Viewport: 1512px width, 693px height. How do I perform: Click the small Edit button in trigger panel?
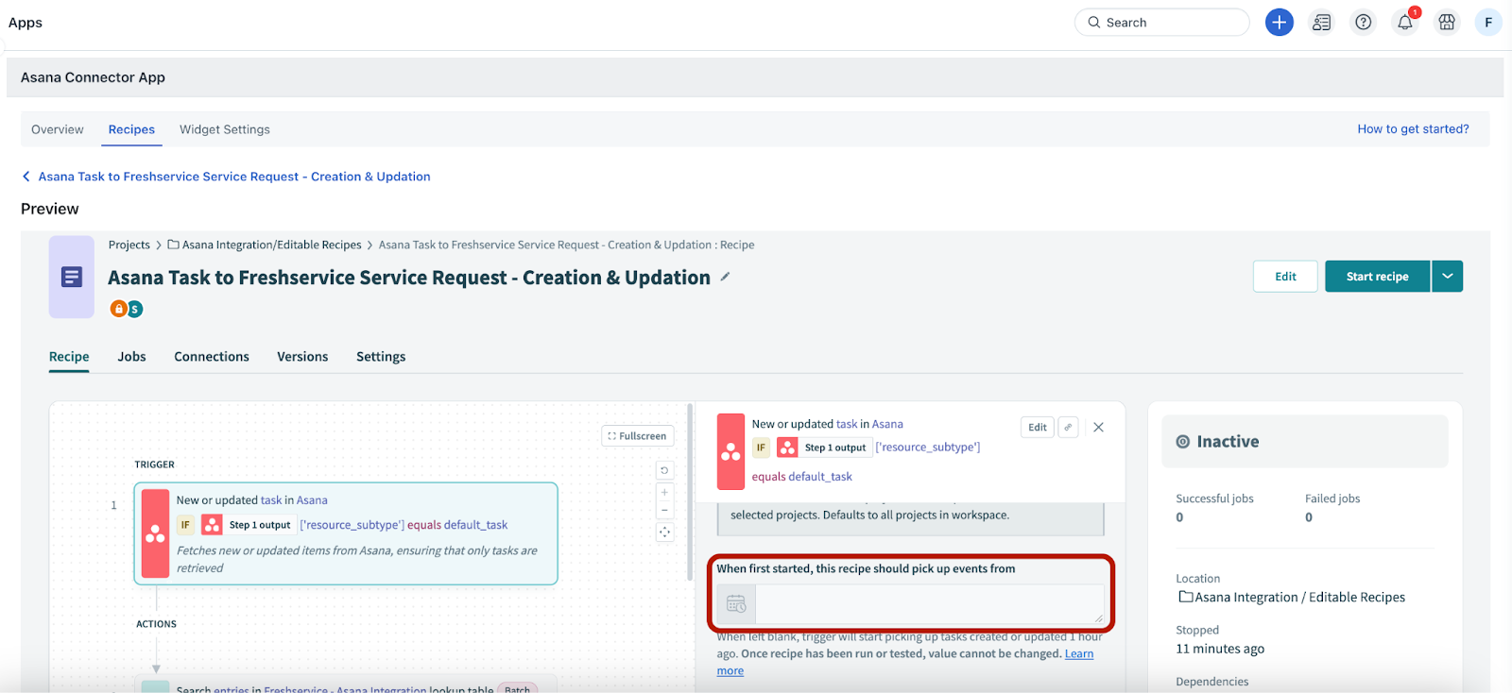tap(1038, 427)
